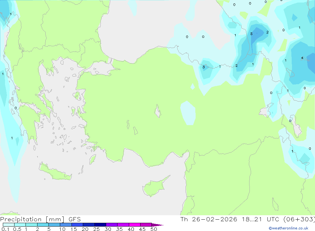Click the '18..21 UTC' time range text
The width and height of the screenshot is (315, 231).
(261, 219)
